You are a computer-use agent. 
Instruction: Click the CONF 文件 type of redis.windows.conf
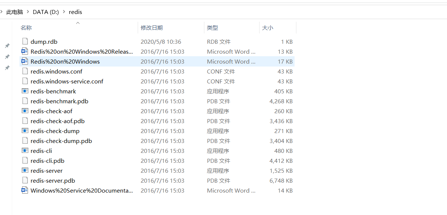(x=221, y=71)
